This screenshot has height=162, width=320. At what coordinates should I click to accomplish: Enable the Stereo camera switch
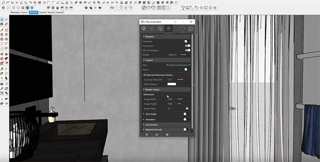click(187, 69)
